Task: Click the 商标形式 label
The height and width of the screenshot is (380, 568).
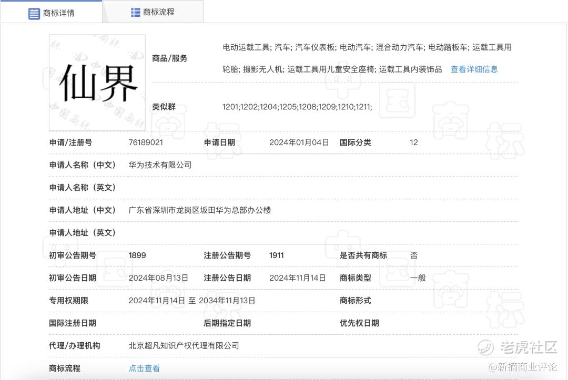Action: pos(356,301)
